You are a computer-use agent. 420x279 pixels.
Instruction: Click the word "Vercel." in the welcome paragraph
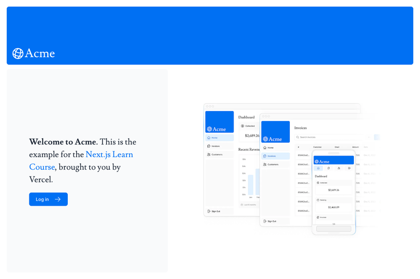coord(41,180)
